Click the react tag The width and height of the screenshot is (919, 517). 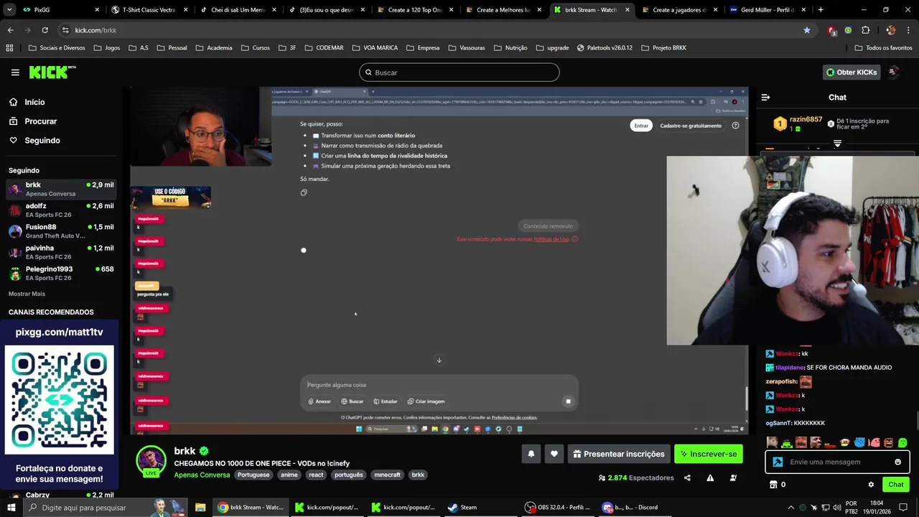316,475
